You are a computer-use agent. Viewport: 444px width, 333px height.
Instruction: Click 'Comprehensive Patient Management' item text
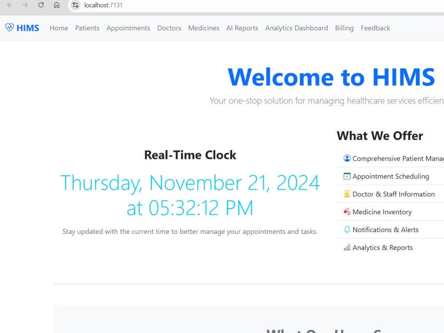click(398, 159)
